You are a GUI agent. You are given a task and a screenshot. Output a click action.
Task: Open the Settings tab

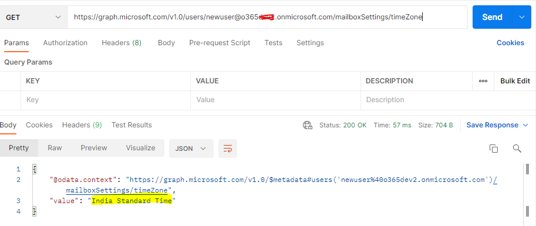click(310, 43)
